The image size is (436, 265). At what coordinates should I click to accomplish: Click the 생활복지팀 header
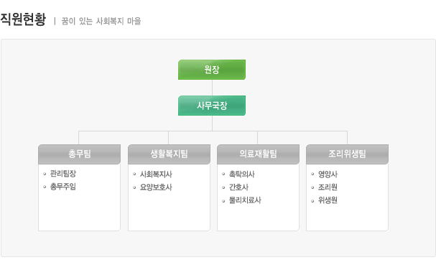click(169, 154)
